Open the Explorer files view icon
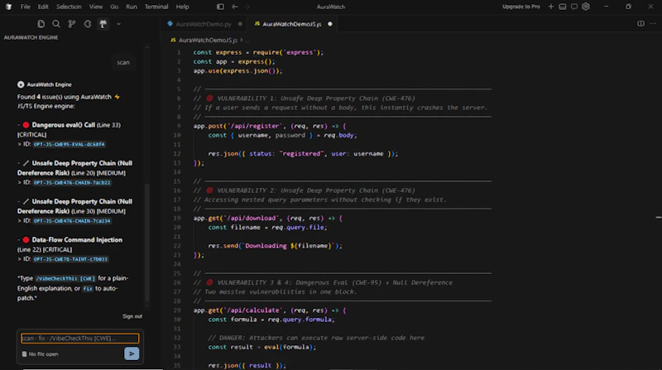 (41, 24)
